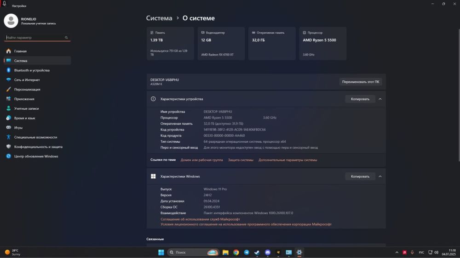
Task: Open Steam from the taskbar
Action: 257,252
